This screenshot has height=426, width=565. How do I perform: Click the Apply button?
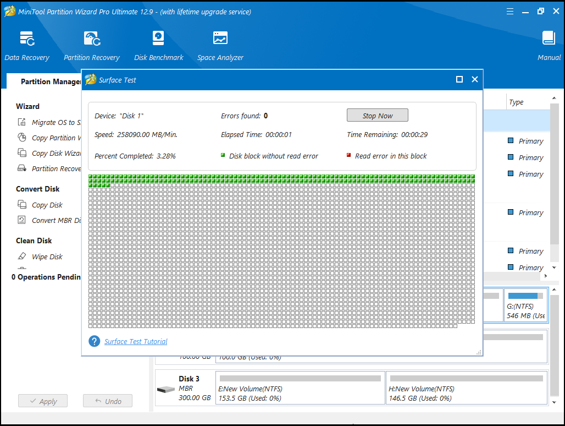coord(43,401)
